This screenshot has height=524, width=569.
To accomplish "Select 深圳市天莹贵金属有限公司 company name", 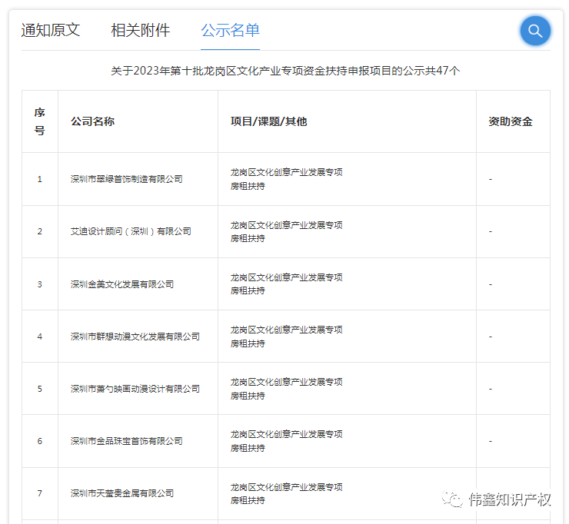I will pos(122,493).
